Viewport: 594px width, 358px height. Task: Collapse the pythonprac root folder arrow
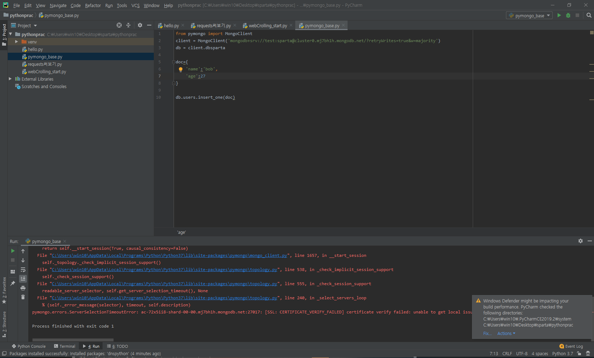pos(11,34)
